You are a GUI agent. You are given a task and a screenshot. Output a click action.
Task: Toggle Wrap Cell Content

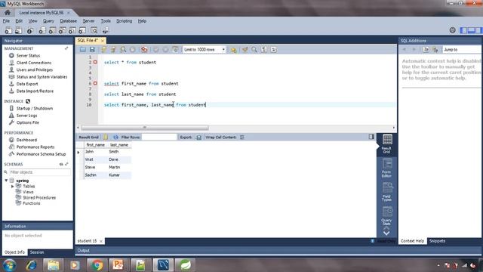[242, 138]
